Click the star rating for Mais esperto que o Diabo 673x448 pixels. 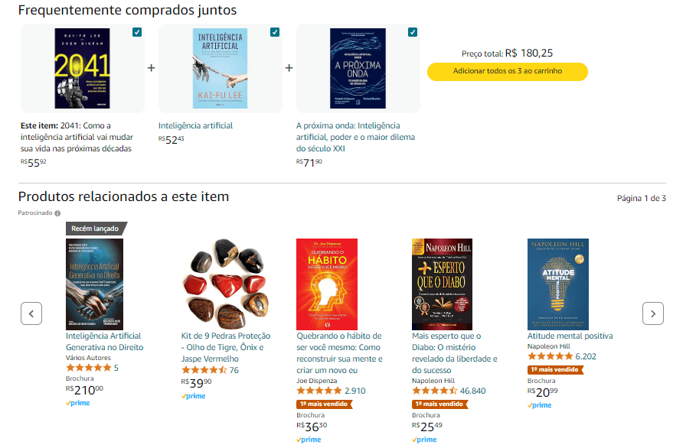(434, 391)
